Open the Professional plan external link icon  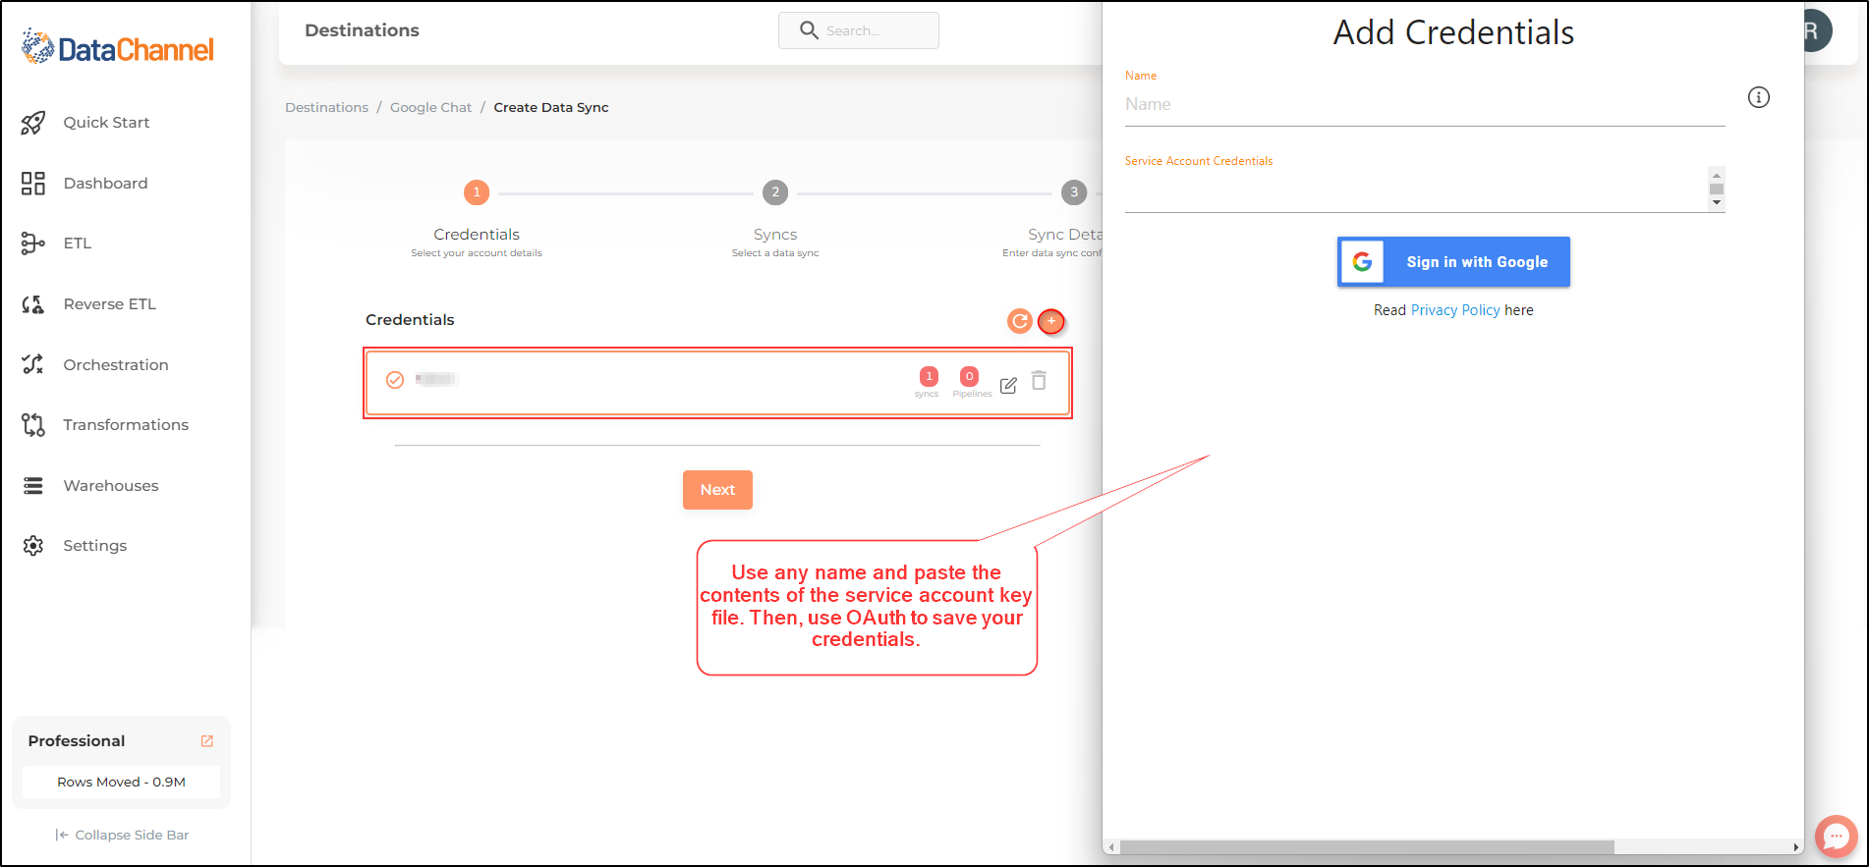pos(207,741)
